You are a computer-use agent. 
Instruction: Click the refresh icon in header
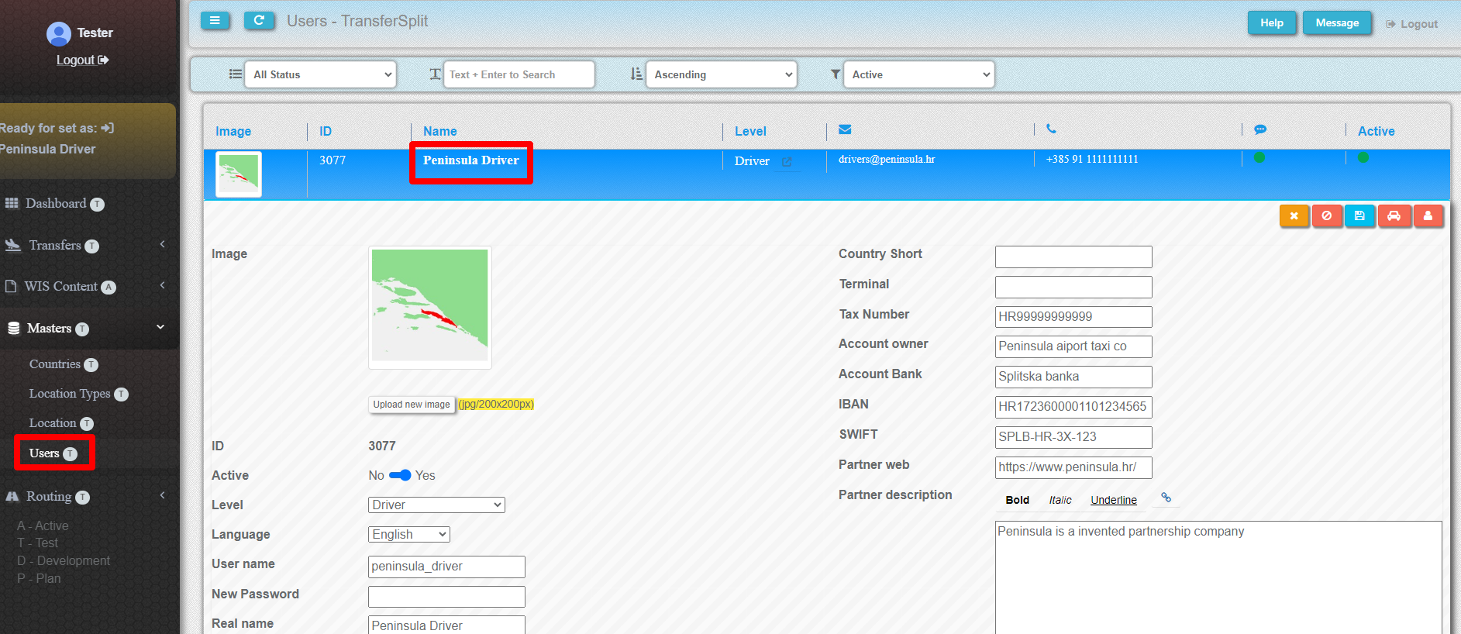coord(259,21)
